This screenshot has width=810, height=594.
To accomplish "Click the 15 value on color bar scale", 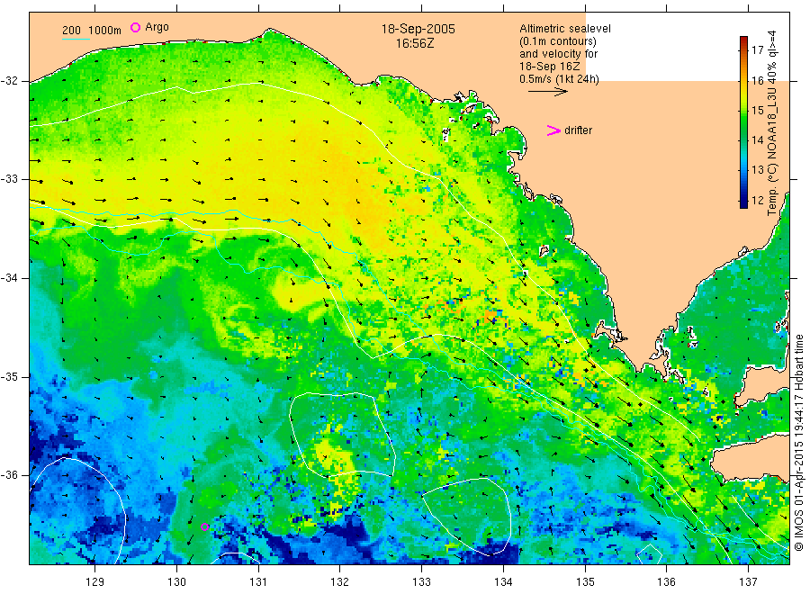I will pyautogui.click(x=757, y=110).
